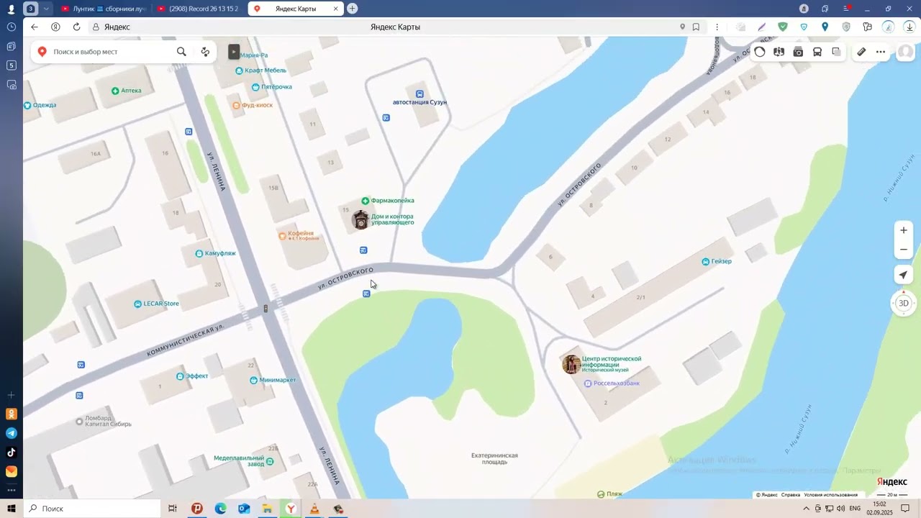The height and width of the screenshot is (518, 921).
Task: Open the route planner next to search
Action: (205, 52)
